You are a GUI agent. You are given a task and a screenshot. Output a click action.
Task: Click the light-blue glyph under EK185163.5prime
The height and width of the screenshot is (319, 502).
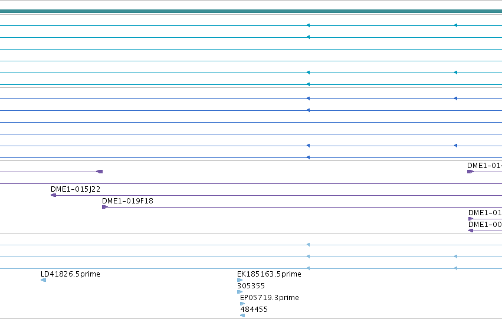coord(240,280)
